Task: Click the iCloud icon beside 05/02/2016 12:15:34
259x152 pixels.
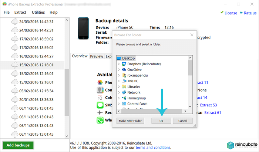Action: point(15,91)
